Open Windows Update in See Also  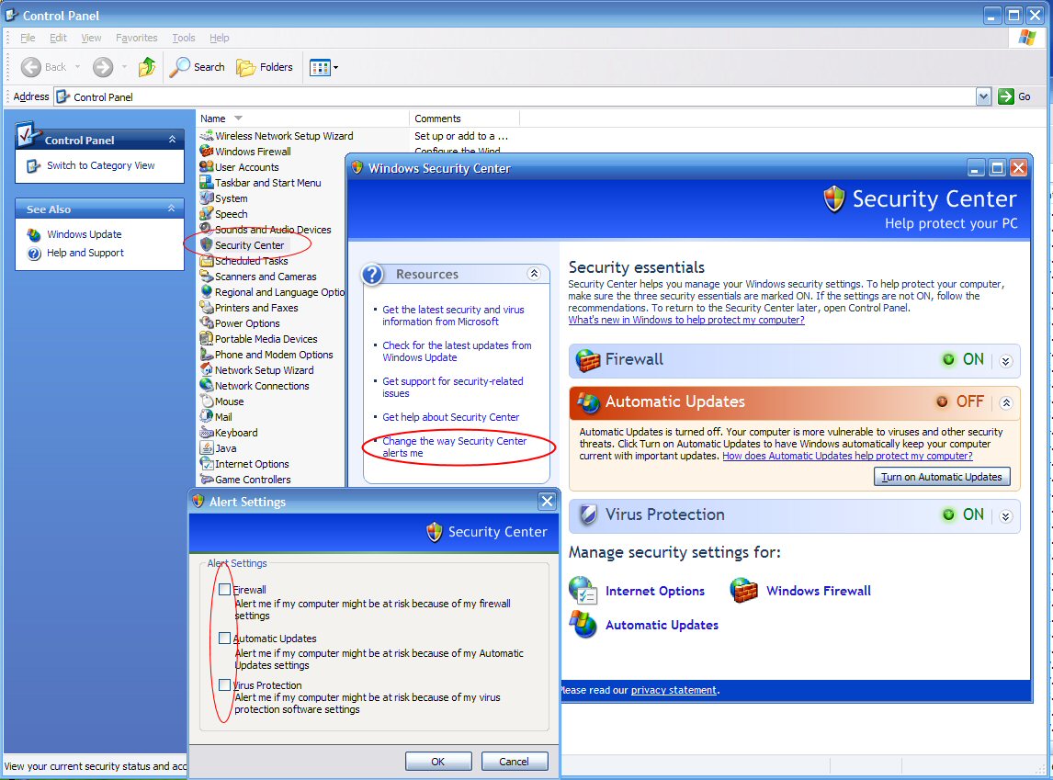(x=84, y=234)
